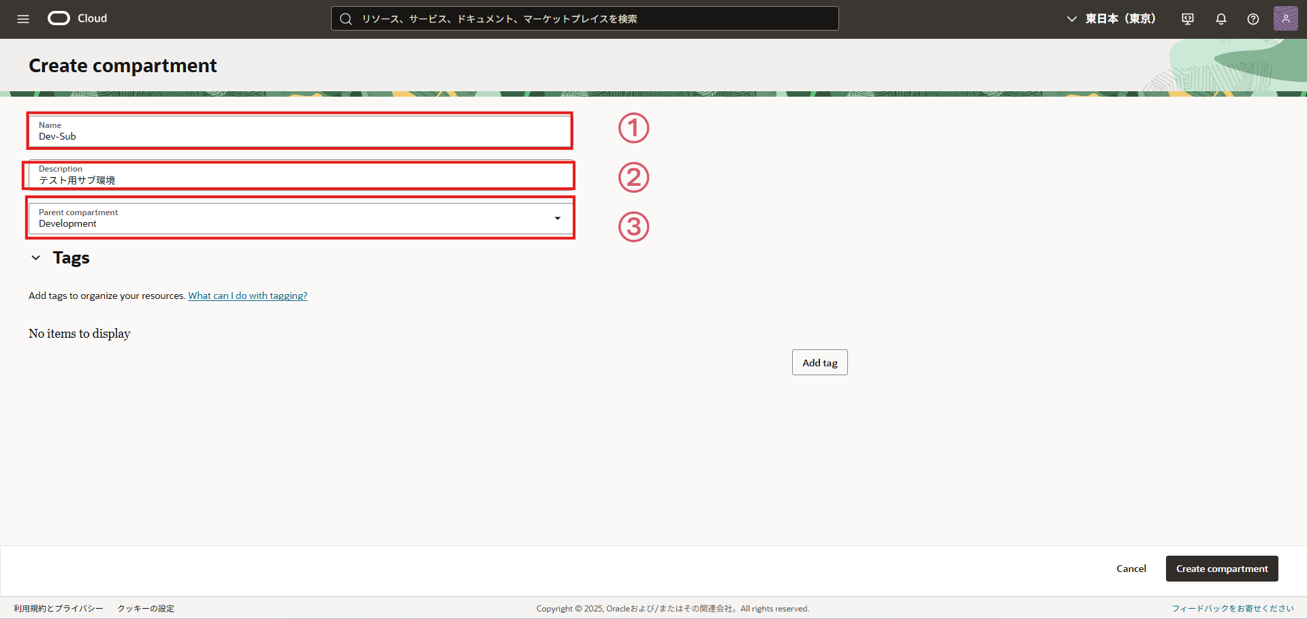Viewport: 1307px width, 619px height.
Task: Collapse the Tags section chevron
Action: (36, 258)
